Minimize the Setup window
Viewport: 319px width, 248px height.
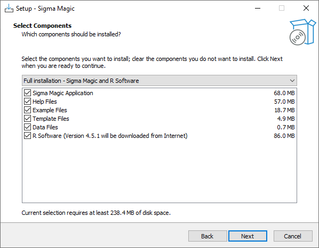pyautogui.click(x=258, y=9)
